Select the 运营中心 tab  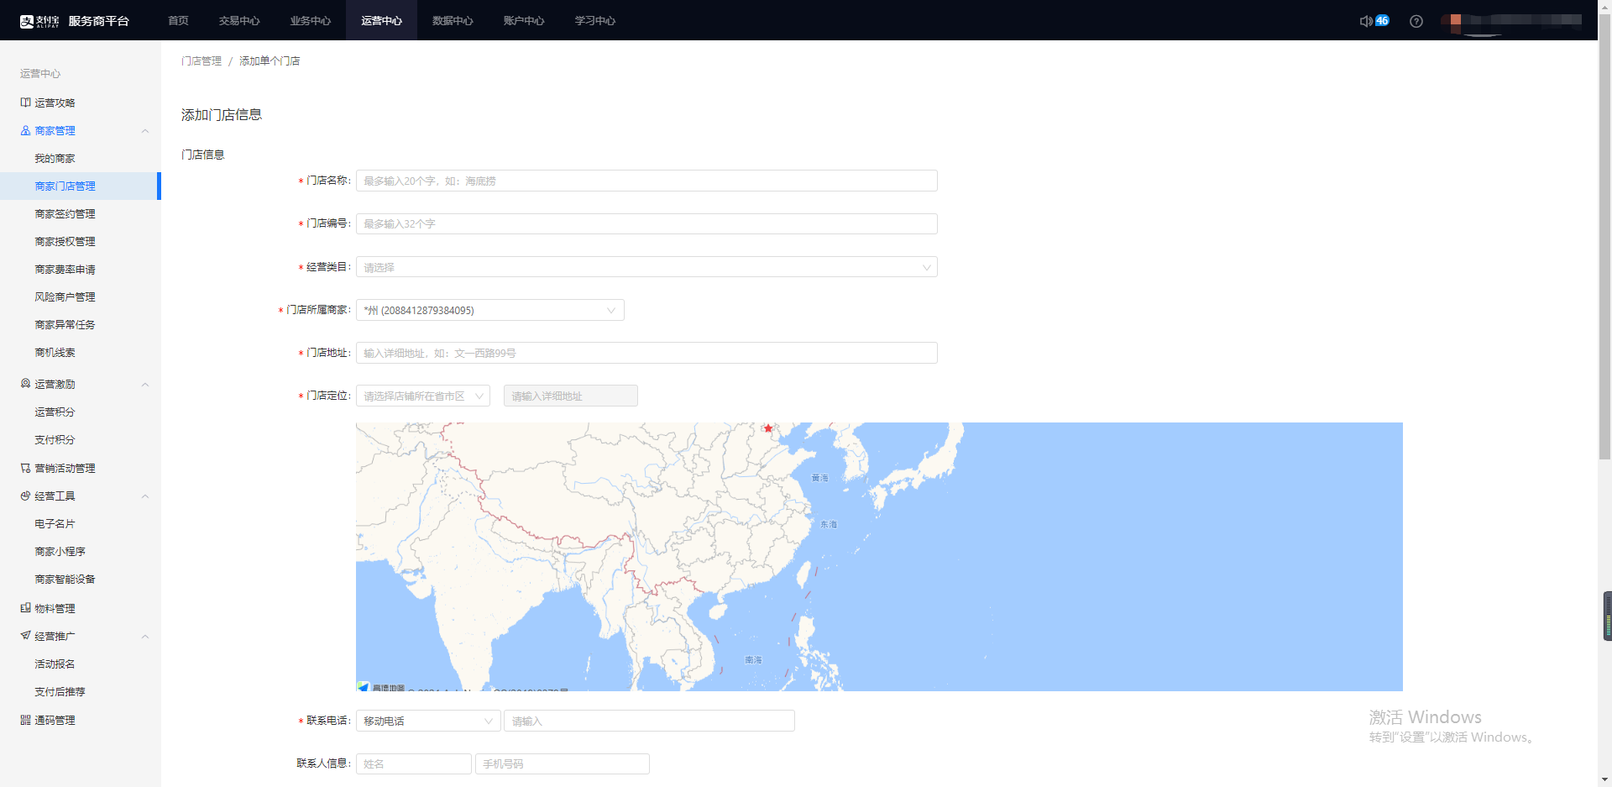pos(382,21)
